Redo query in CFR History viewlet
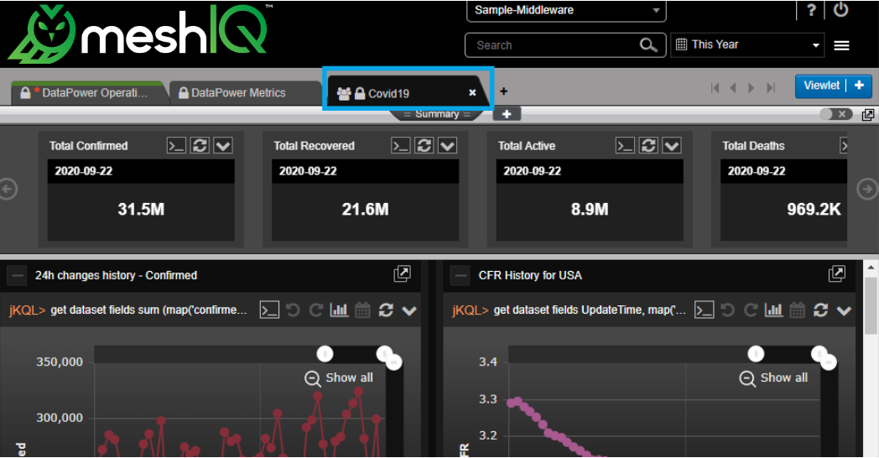This screenshot has width=879, height=458. click(752, 310)
